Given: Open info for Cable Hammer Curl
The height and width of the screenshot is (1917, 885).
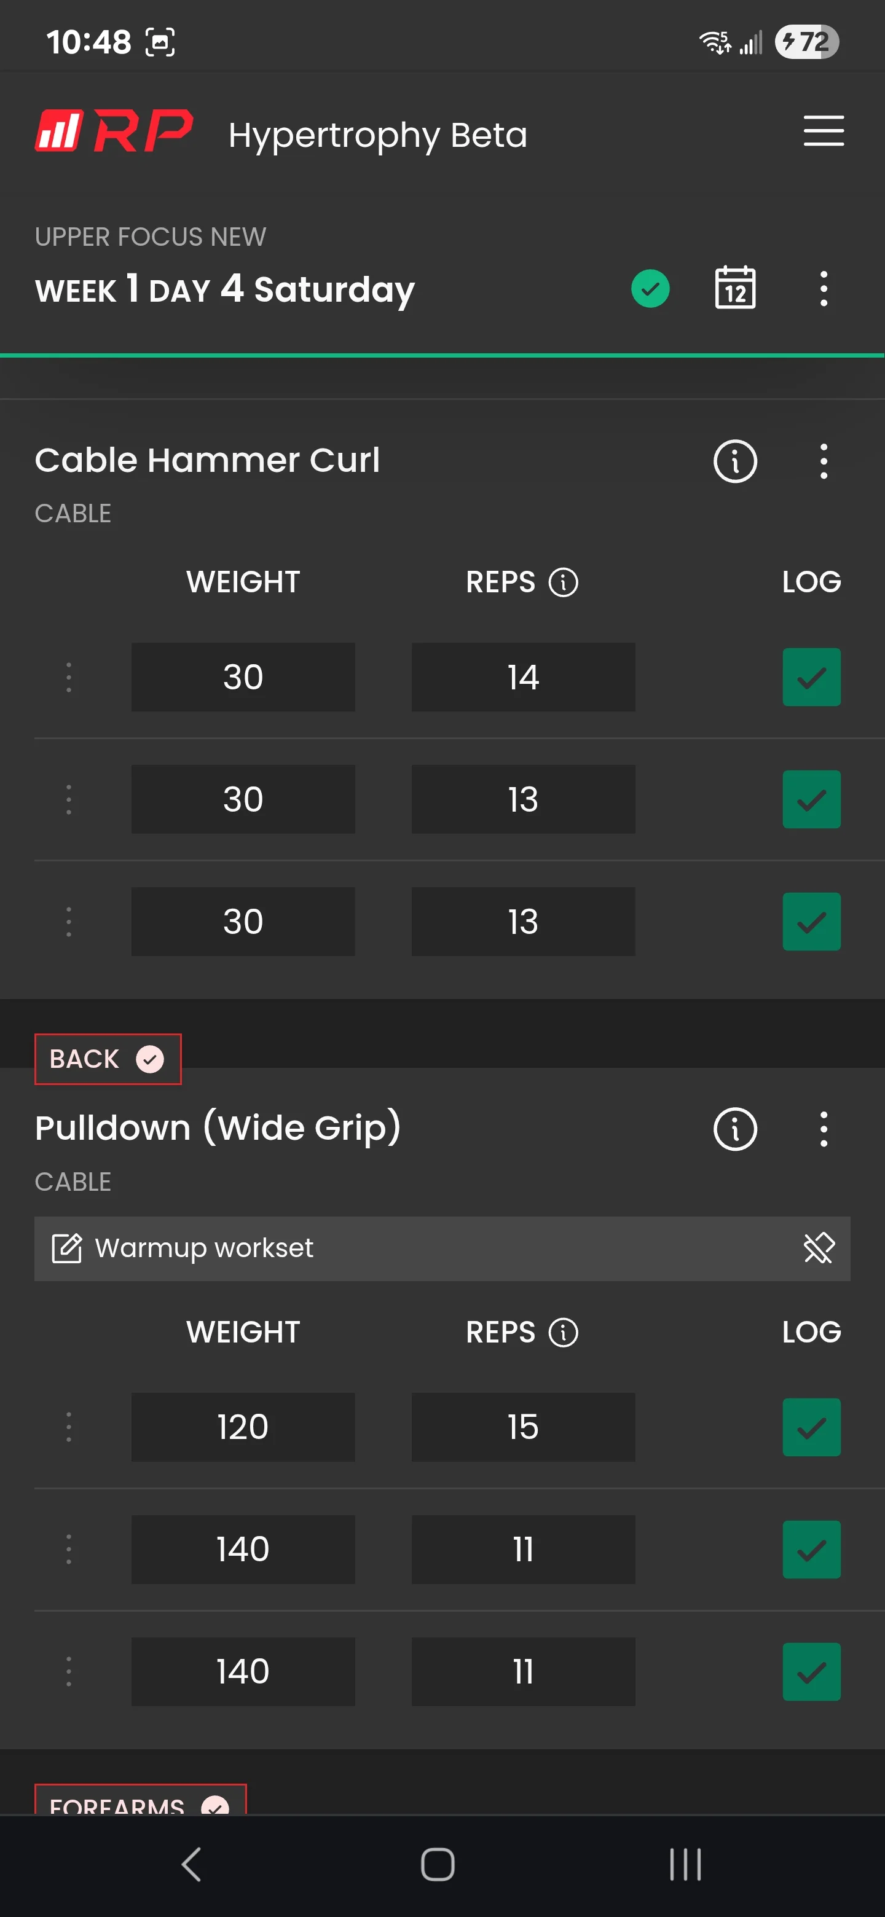Looking at the screenshot, I should click(734, 461).
